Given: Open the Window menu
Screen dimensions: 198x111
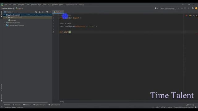Looking at the screenshot, I should pos(55,5).
